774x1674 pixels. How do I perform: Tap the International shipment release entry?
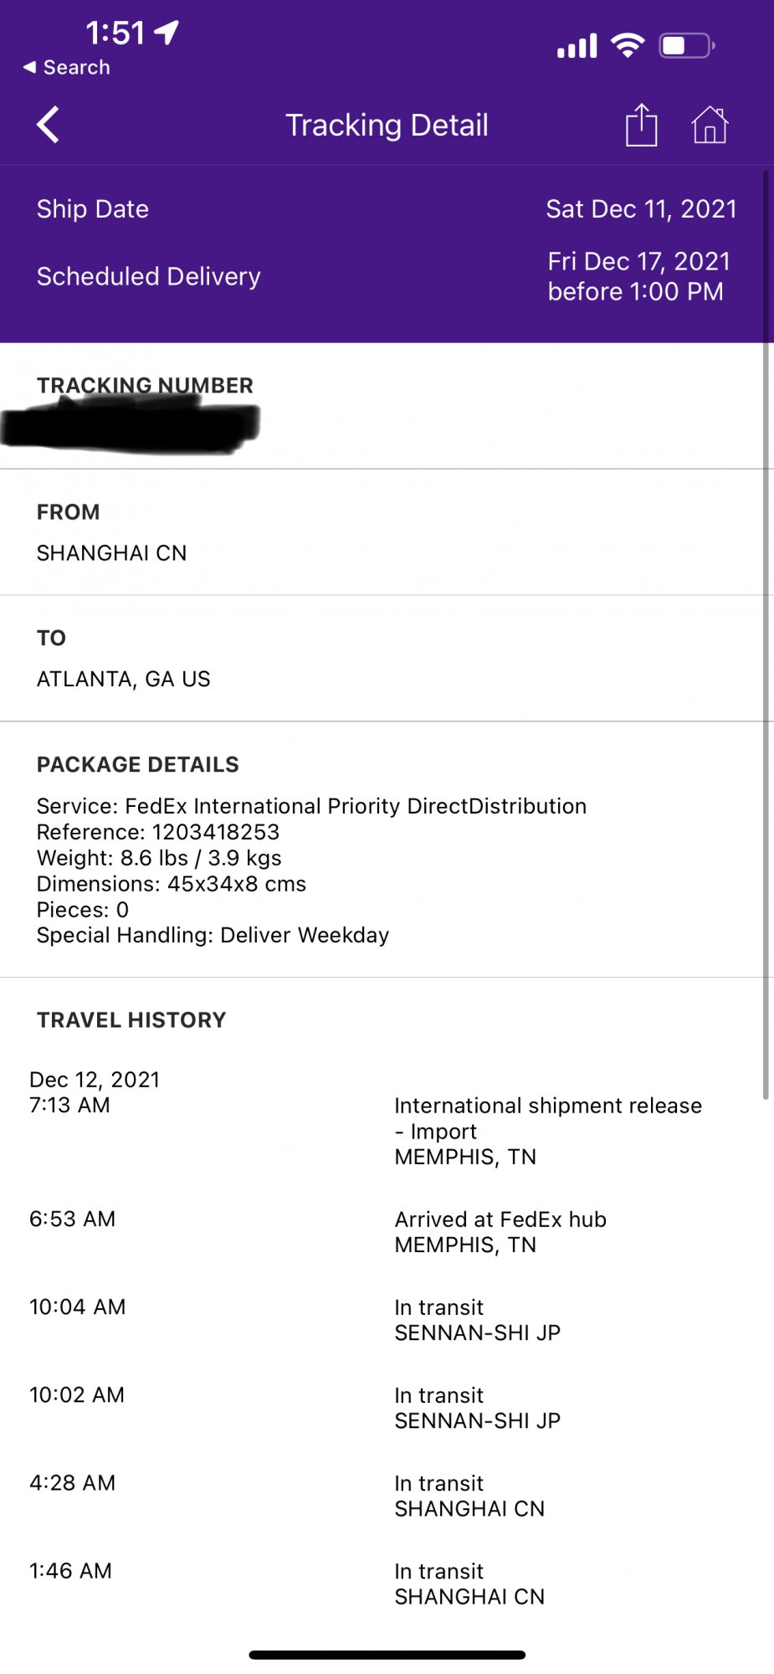click(548, 1131)
